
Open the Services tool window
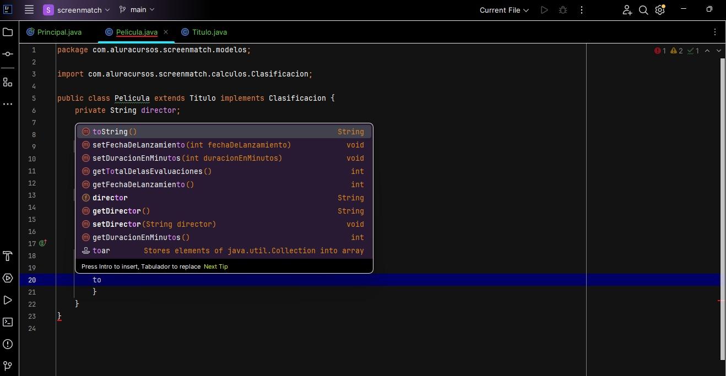(8, 278)
